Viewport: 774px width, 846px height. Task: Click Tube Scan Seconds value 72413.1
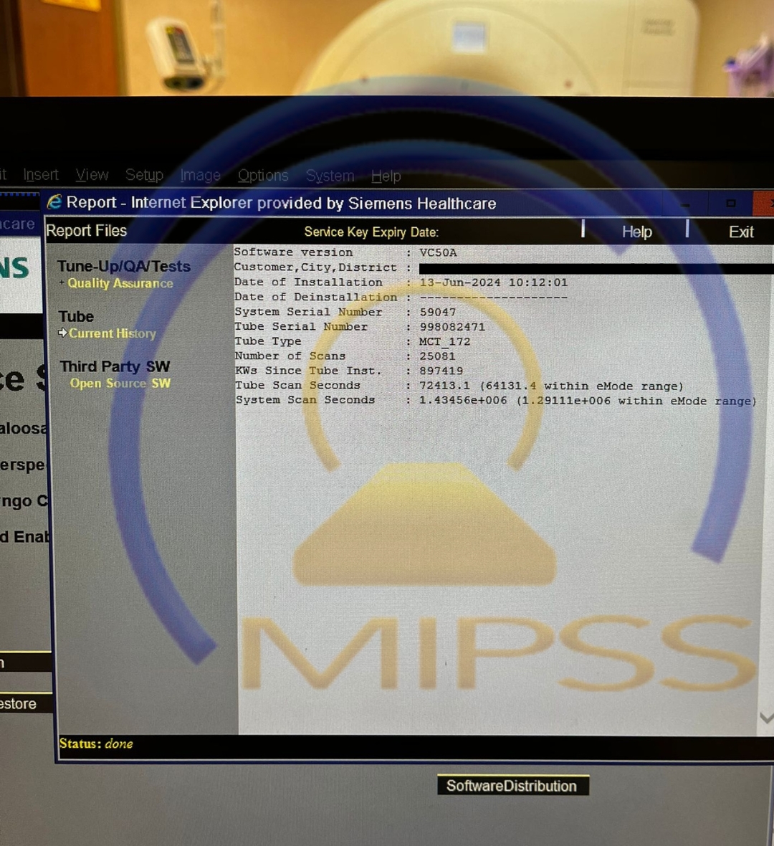coord(444,386)
